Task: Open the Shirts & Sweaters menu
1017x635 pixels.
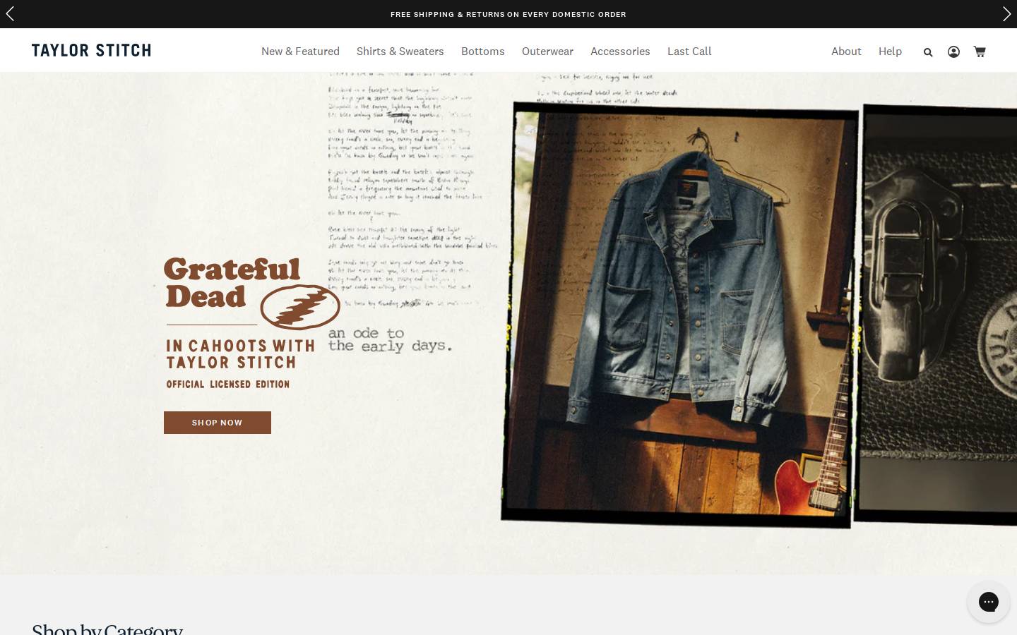Action: click(x=400, y=51)
